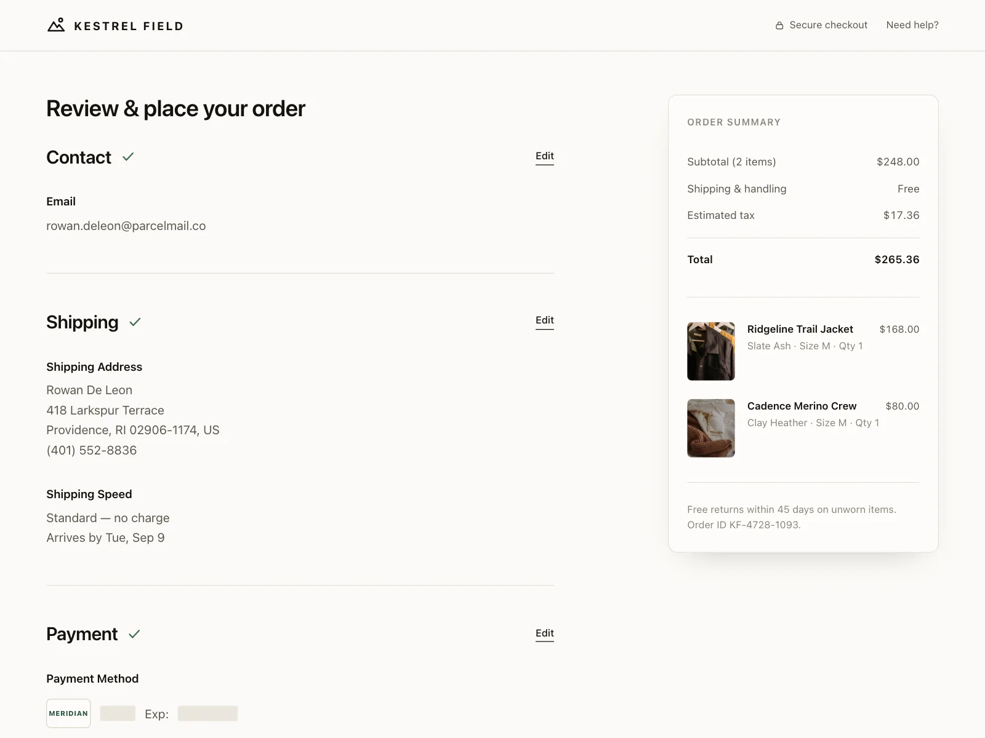Image resolution: width=985 pixels, height=738 pixels.
Task: Click the Shipping section checkmark icon
Action: pyautogui.click(x=135, y=322)
